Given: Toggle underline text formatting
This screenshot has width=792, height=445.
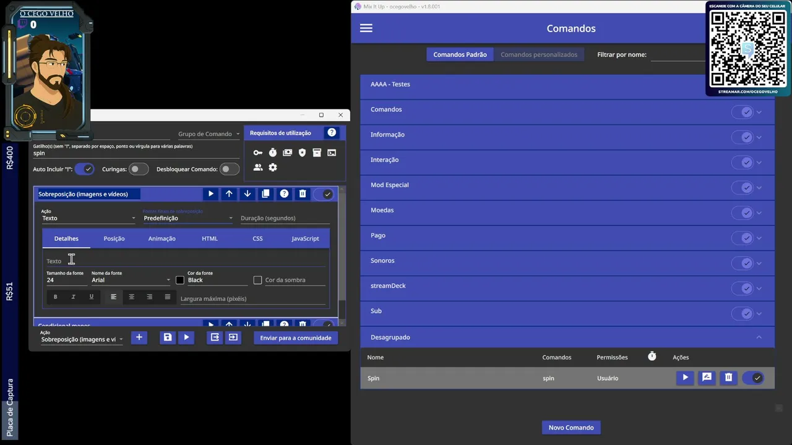Looking at the screenshot, I should [x=92, y=297].
